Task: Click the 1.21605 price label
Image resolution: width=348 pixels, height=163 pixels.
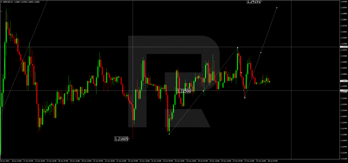Action: coord(121,139)
